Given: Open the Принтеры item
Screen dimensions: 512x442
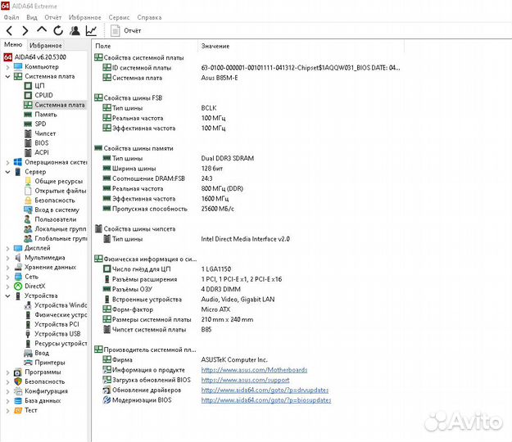Looking at the screenshot, I should pos(50,363).
